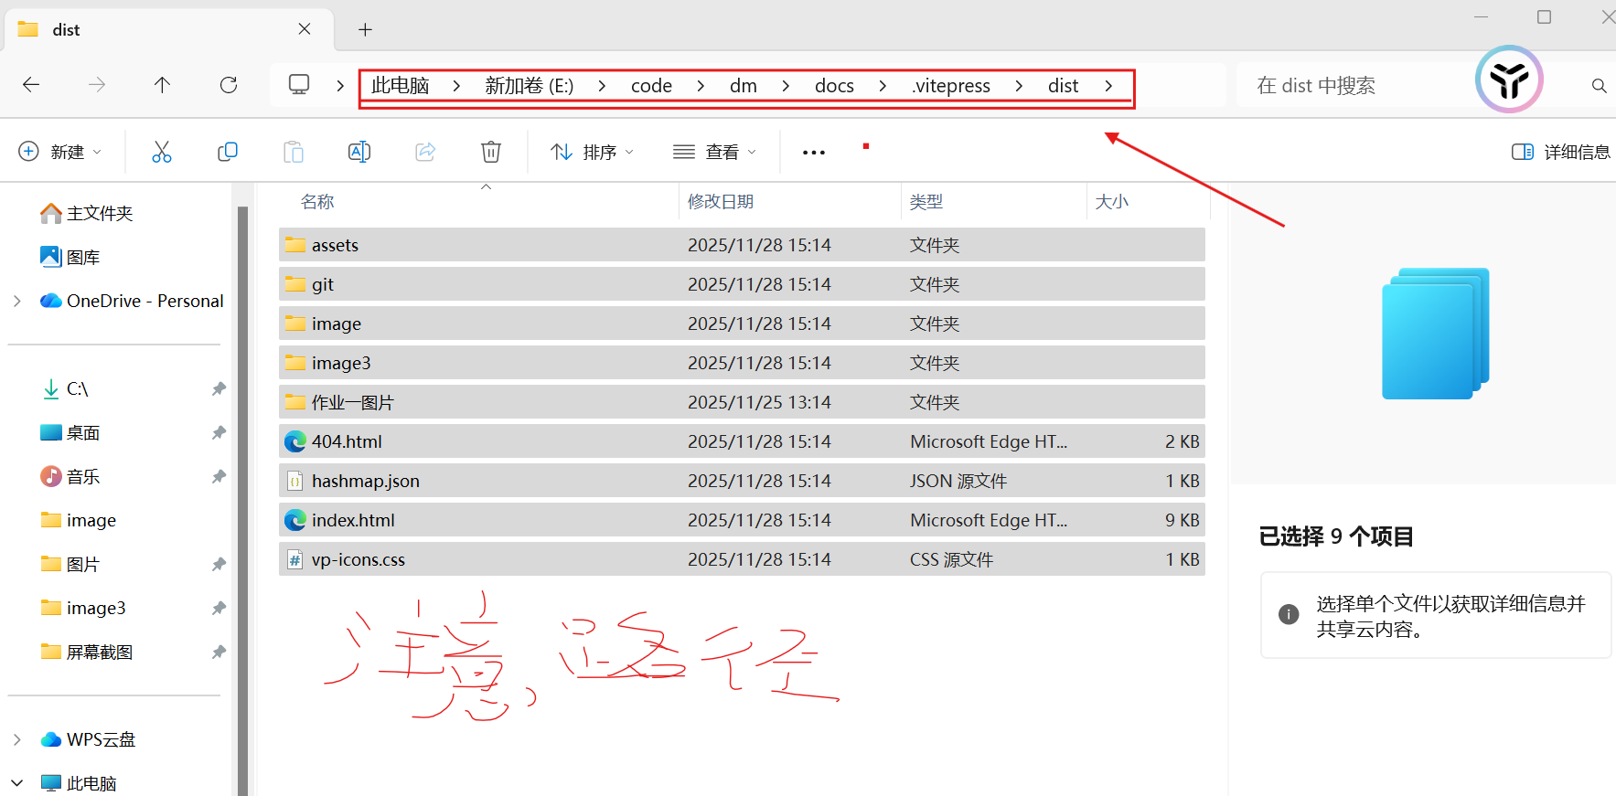The height and width of the screenshot is (796, 1616).
Task: Click the dm breadcrumb segment
Action: [x=744, y=86]
